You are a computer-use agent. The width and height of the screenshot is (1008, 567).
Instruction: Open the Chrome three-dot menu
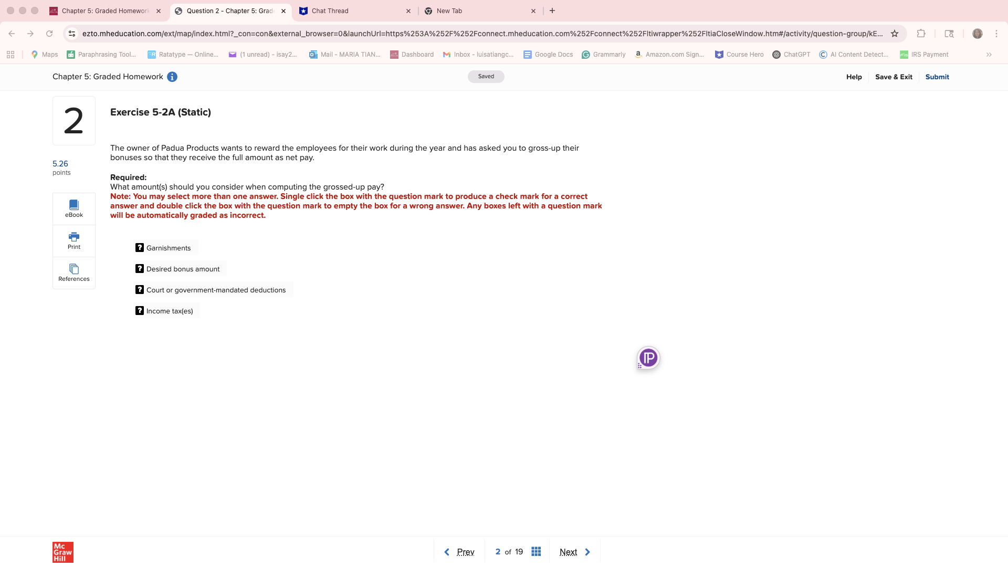[996, 34]
